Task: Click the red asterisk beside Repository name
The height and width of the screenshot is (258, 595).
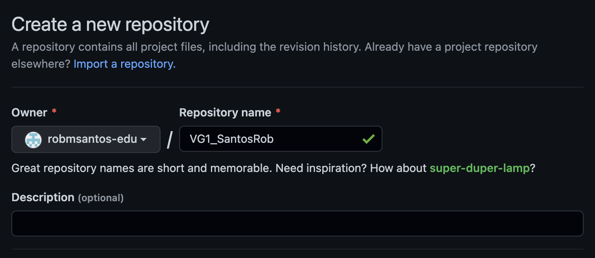Action: [278, 112]
